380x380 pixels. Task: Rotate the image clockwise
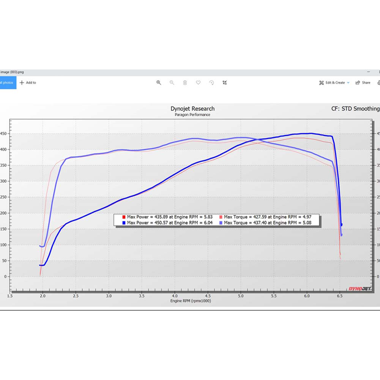pyautogui.click(x=211, y=82)
